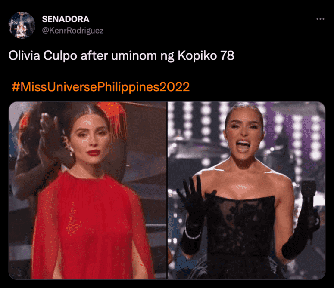Open the right photo with black gown

247,190
